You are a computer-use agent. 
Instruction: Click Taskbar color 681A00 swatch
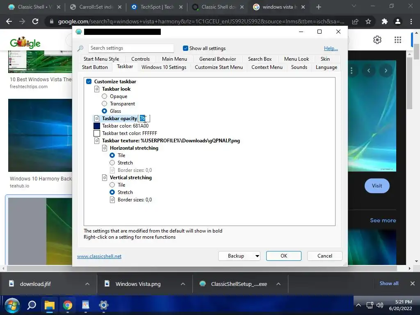coord(97,126)
